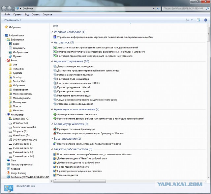This screenshot has height=194, width=211.
Task: Click the Панель управления icon
Action: coord(8,164)
